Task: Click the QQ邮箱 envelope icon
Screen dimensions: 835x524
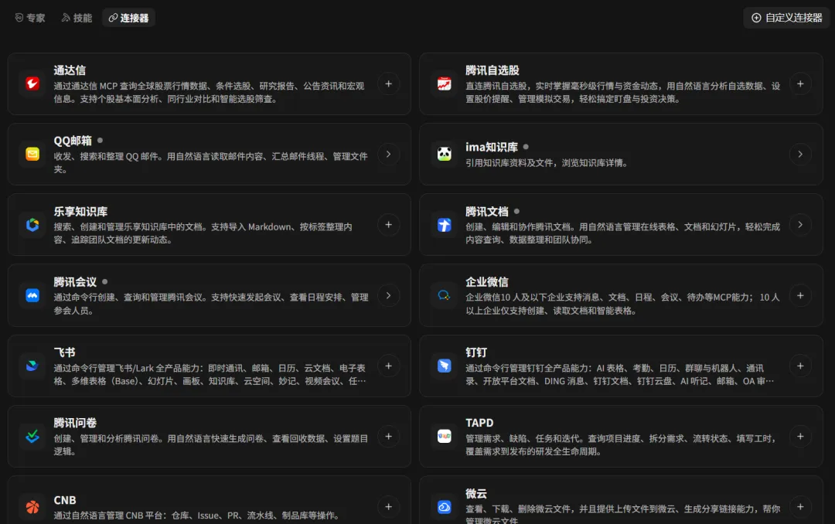Action: (x=32, y=154)
